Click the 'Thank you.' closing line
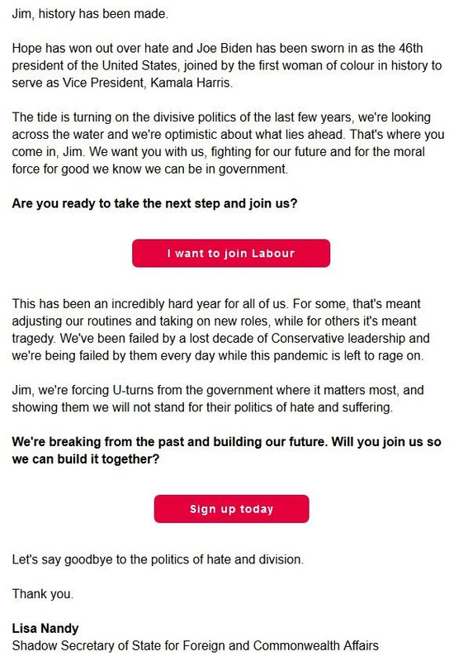This screenshot has width=468, height=661. [43, 594]
